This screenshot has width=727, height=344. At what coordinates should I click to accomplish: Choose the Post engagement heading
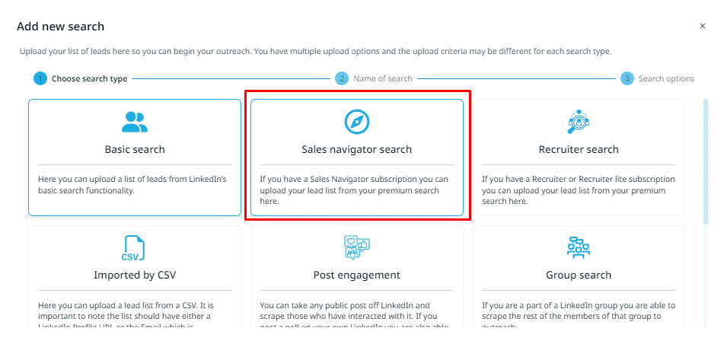coord(356,275)
